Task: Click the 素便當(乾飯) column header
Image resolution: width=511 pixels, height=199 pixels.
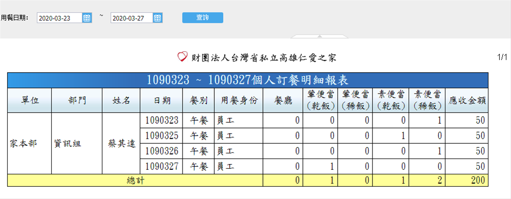Action: coord(391,100)
